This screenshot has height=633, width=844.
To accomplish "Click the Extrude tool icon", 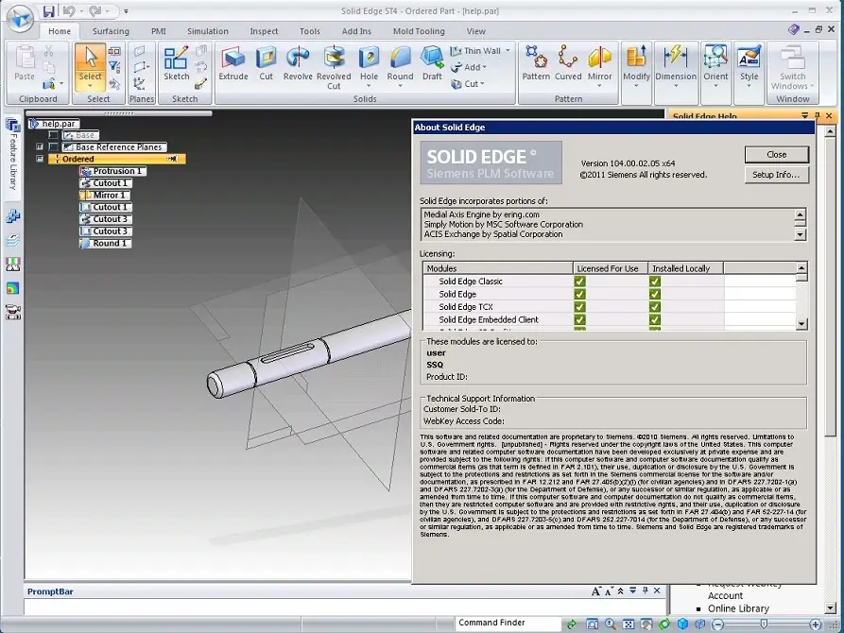I will [x=233, y=58].
